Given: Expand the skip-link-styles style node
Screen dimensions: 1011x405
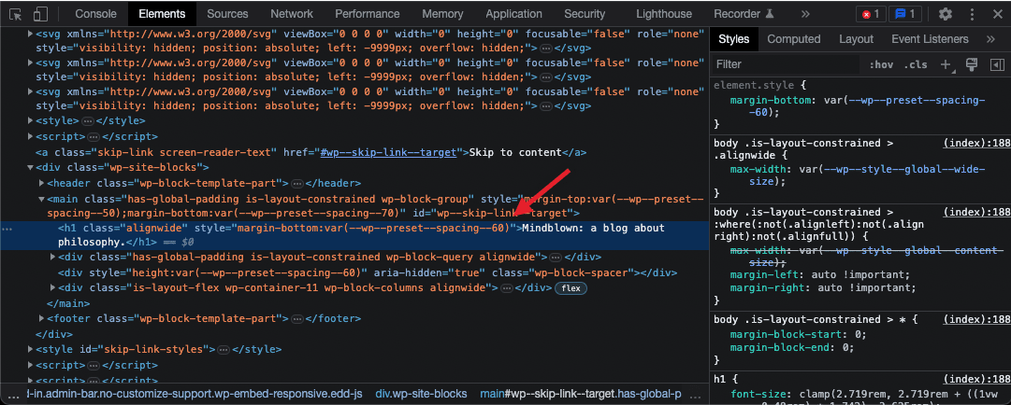Looking at the screenshot, I should pos(30,350).
